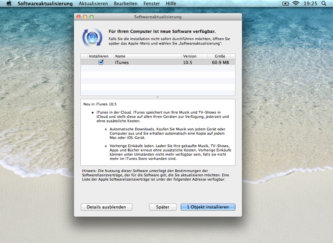
Task: Open the Bearbeiten menu
Action: [x=127, y=3]
